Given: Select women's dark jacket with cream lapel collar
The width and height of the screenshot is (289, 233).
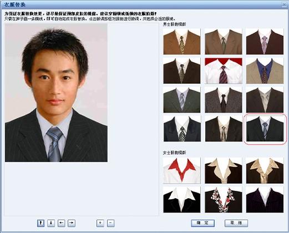Looking at the screenshot, I should (x=224, y=170).
